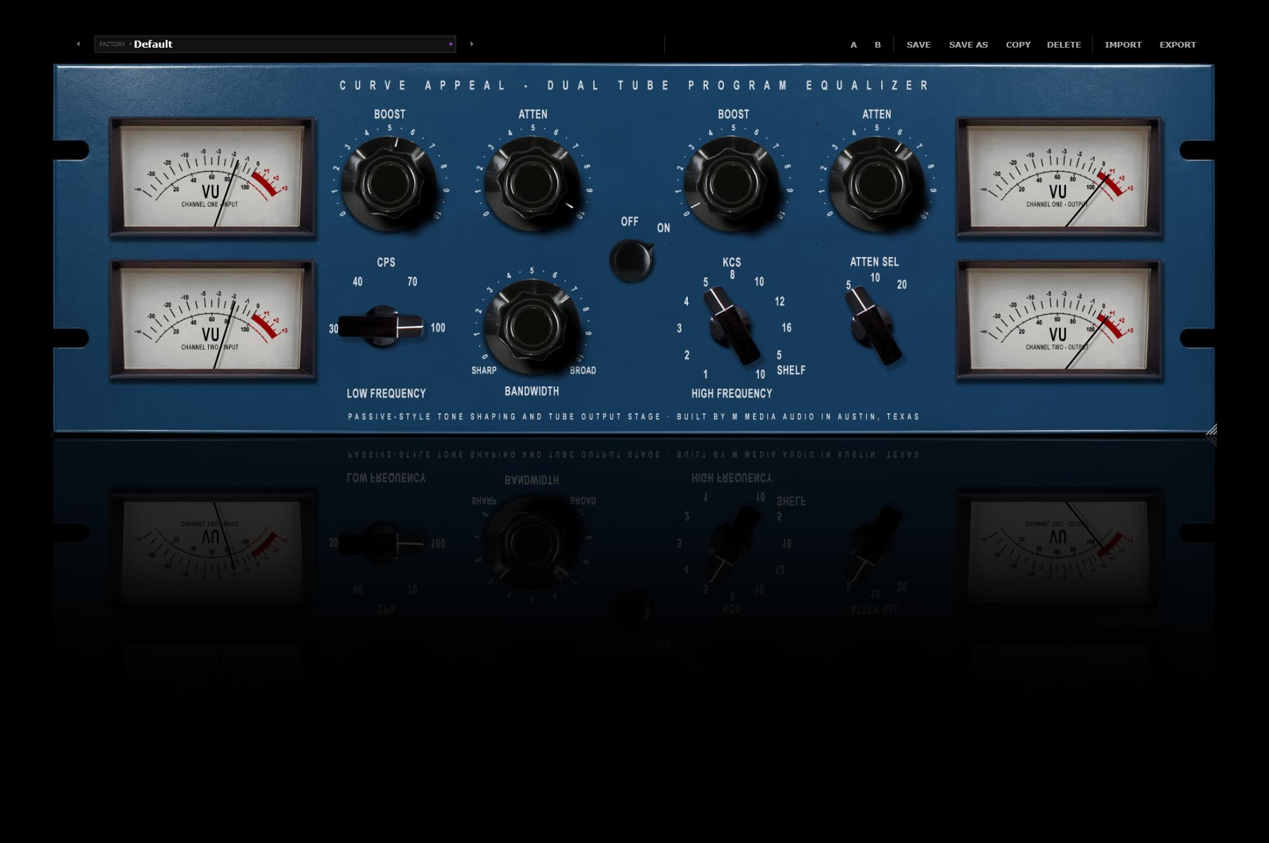Screen dimensions: 1269x843
Task: Click the KCS high frequency selector switch
Action: pos(731,325)
